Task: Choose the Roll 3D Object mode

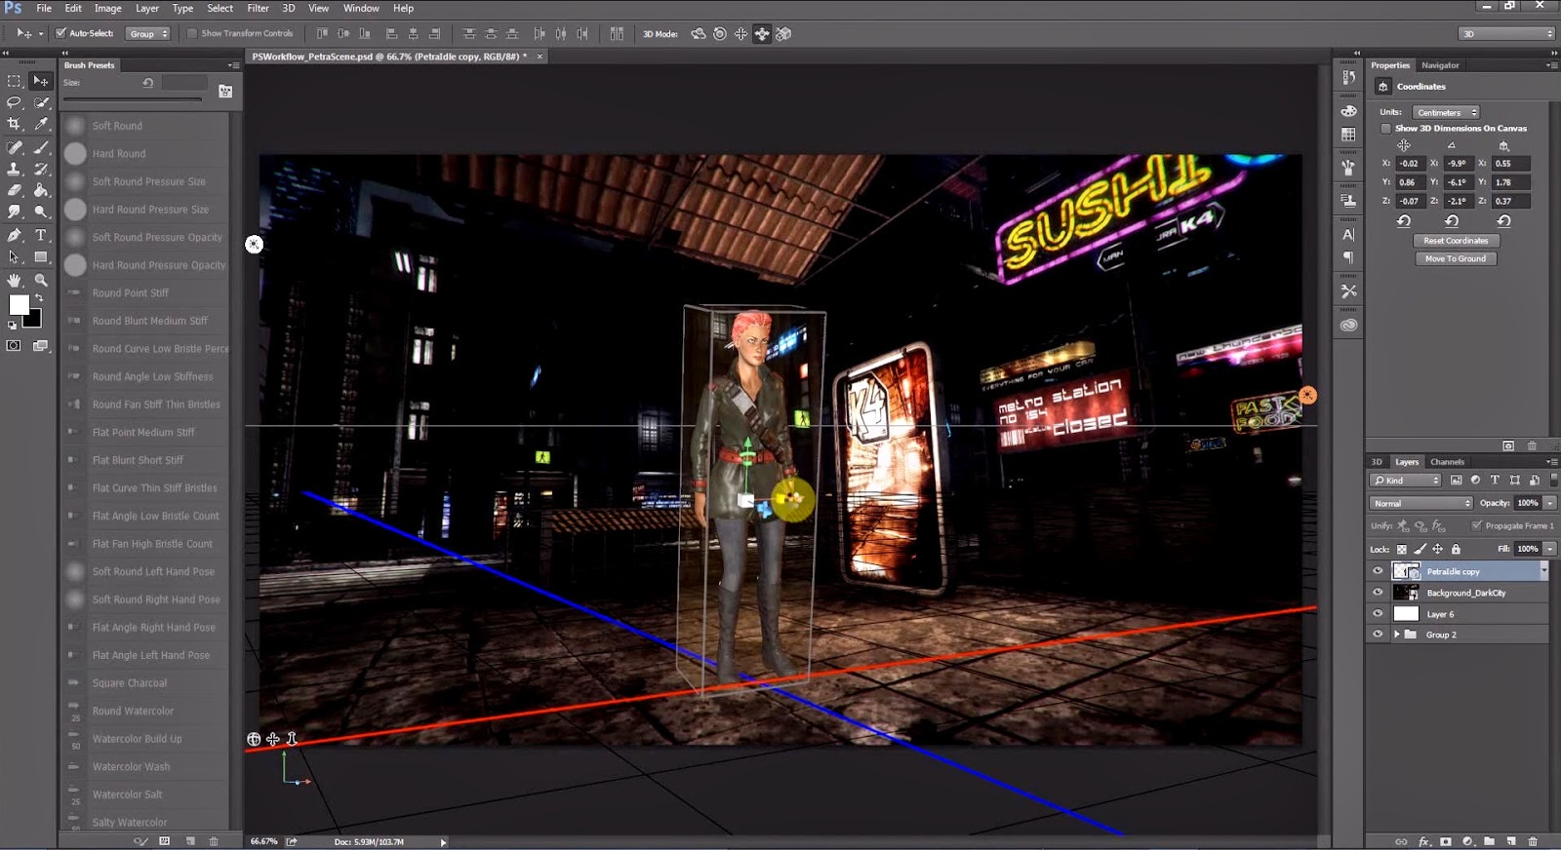Action: pos(720,33)
